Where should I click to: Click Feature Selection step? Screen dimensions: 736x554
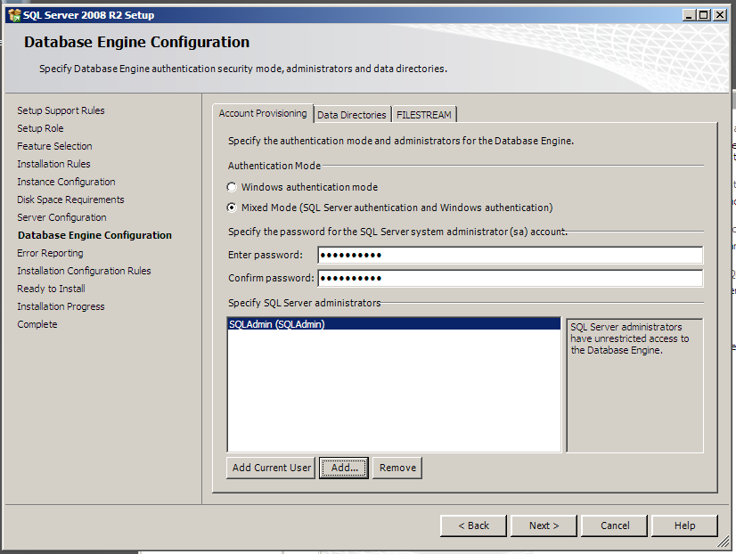(x=54, y=146)
